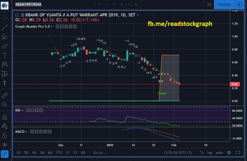
Task: Show All time range
Action: coord(83,153)
